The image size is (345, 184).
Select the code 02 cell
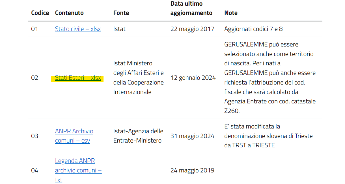(34, 78)
